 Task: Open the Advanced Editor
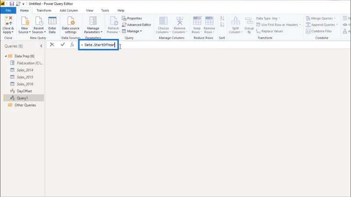click(136, 25)
